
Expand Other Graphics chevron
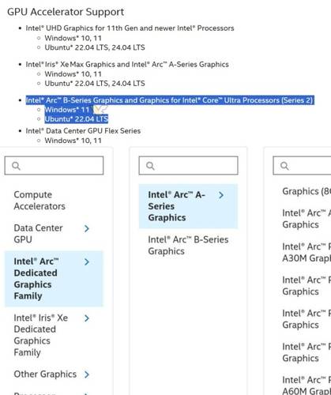[x=87, y=374]
